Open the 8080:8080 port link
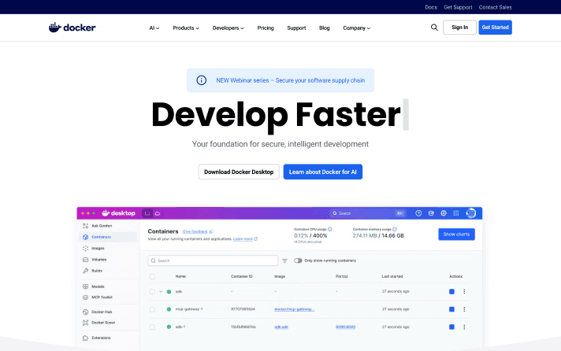The image size is (561, 351). [x=346, y=327]
